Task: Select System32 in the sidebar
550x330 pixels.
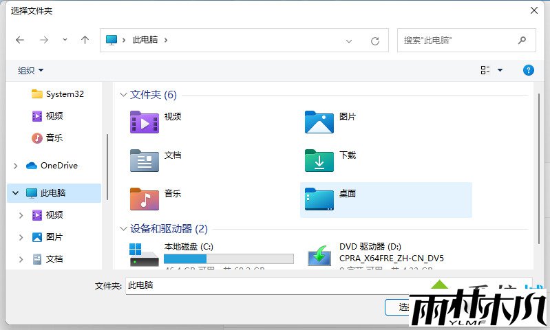Action: (64, 94)
